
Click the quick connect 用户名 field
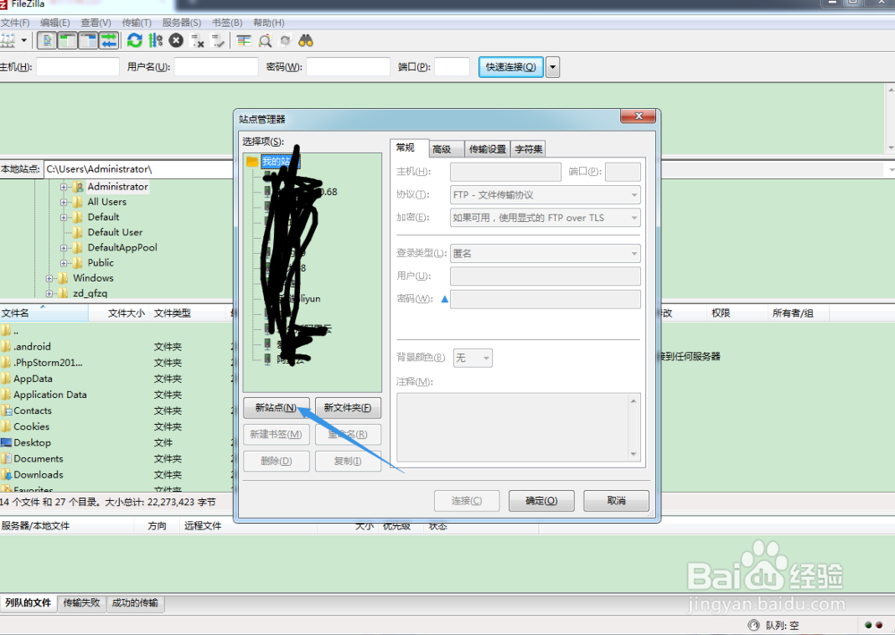216,67
